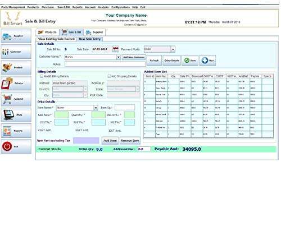Click the Quantity field
This screenshot has width=281, height=241.
tap(98, 115)
